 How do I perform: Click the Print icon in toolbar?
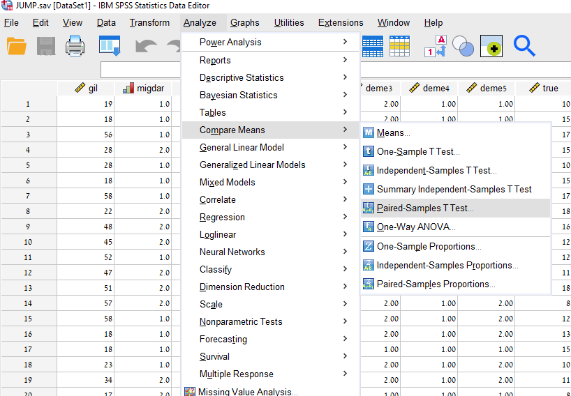click(75, 46)
